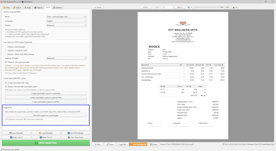Screen dimensions: 276x151
Task: Test OCR engine on current page
Action: [x=46, y=115]
